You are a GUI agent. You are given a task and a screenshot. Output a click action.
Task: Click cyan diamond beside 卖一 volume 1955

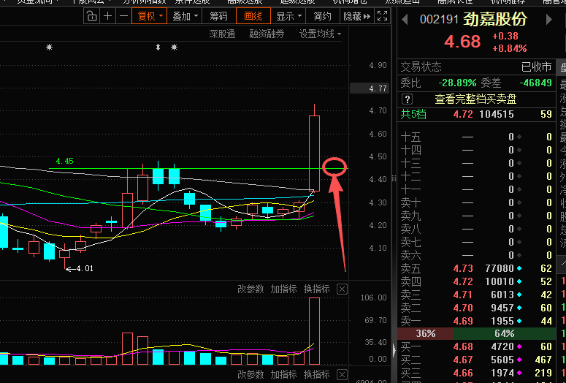point(519,321)
